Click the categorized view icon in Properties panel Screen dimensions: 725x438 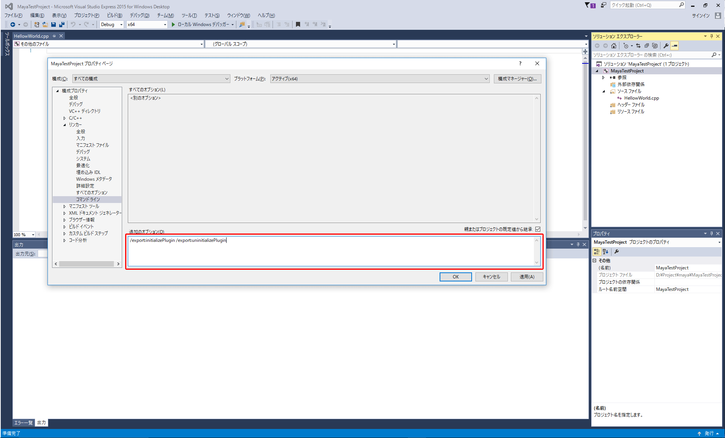coord(596,252)
